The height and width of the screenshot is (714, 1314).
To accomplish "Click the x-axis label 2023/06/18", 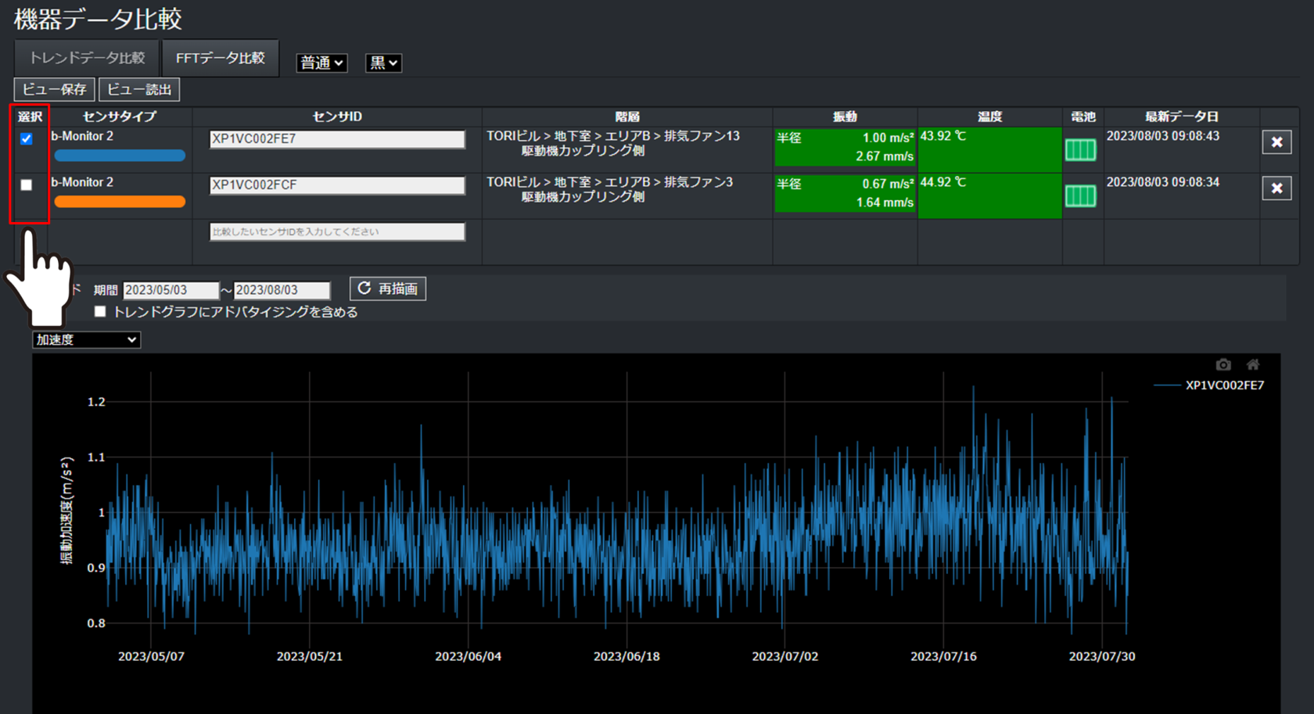I will point(626,656).
